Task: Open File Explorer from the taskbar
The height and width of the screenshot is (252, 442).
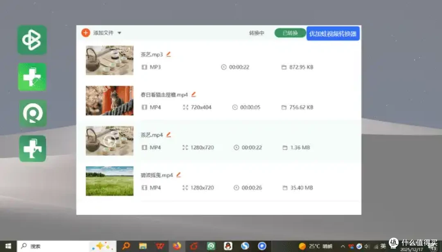Action: tap(143, 246)
